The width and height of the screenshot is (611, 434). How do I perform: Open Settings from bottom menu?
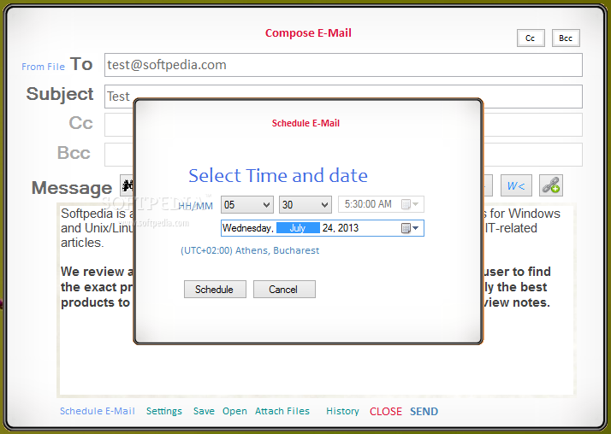pyautogui.click(x=164, y=412)
